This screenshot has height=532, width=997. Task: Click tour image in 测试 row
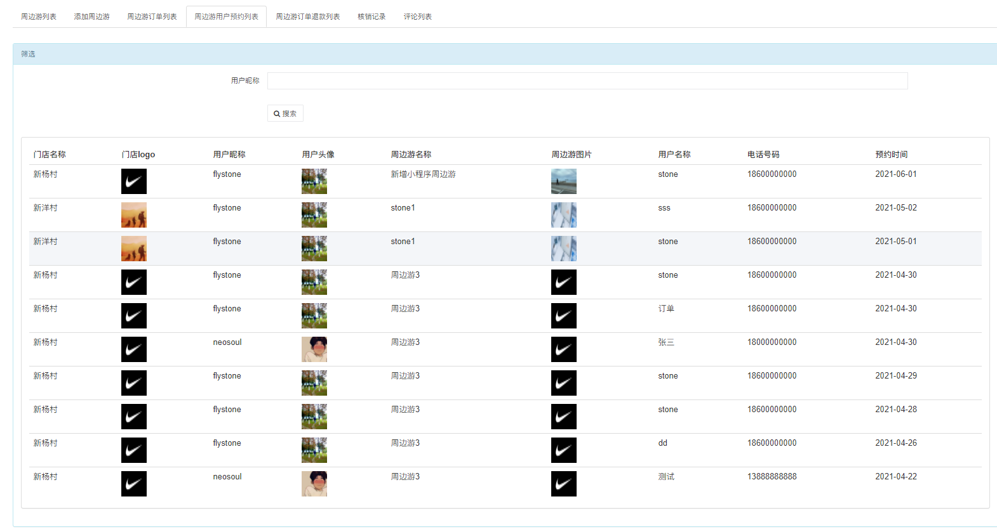pos(564,484)
